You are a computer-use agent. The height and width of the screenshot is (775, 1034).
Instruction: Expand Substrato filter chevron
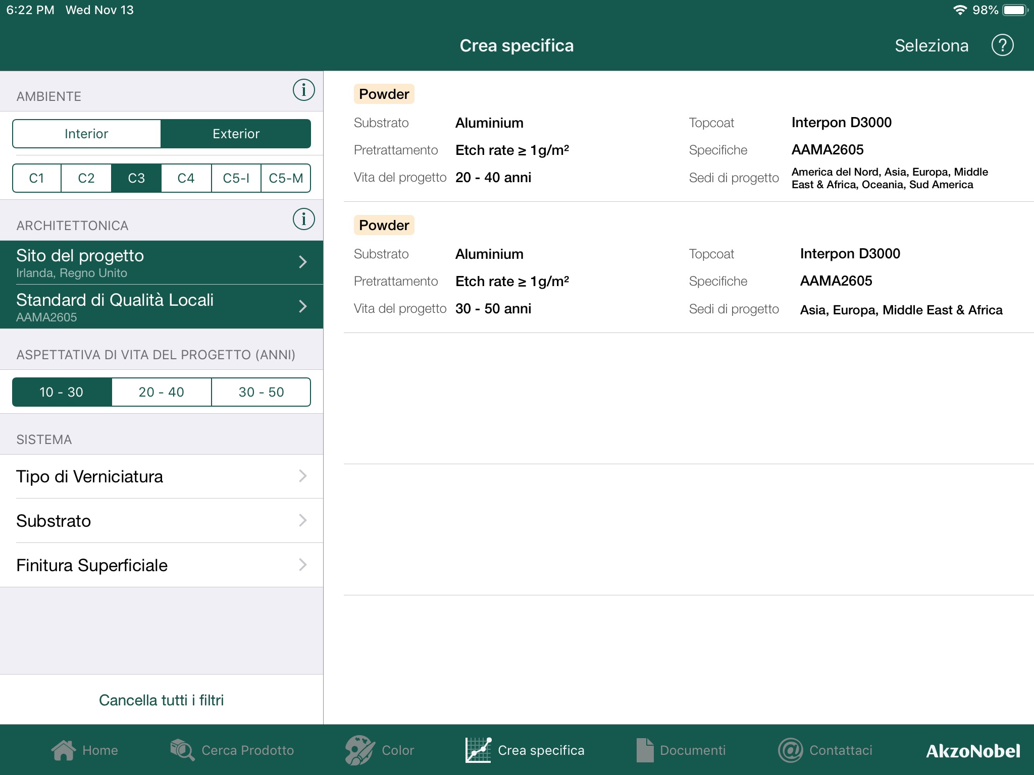point(302,520)
